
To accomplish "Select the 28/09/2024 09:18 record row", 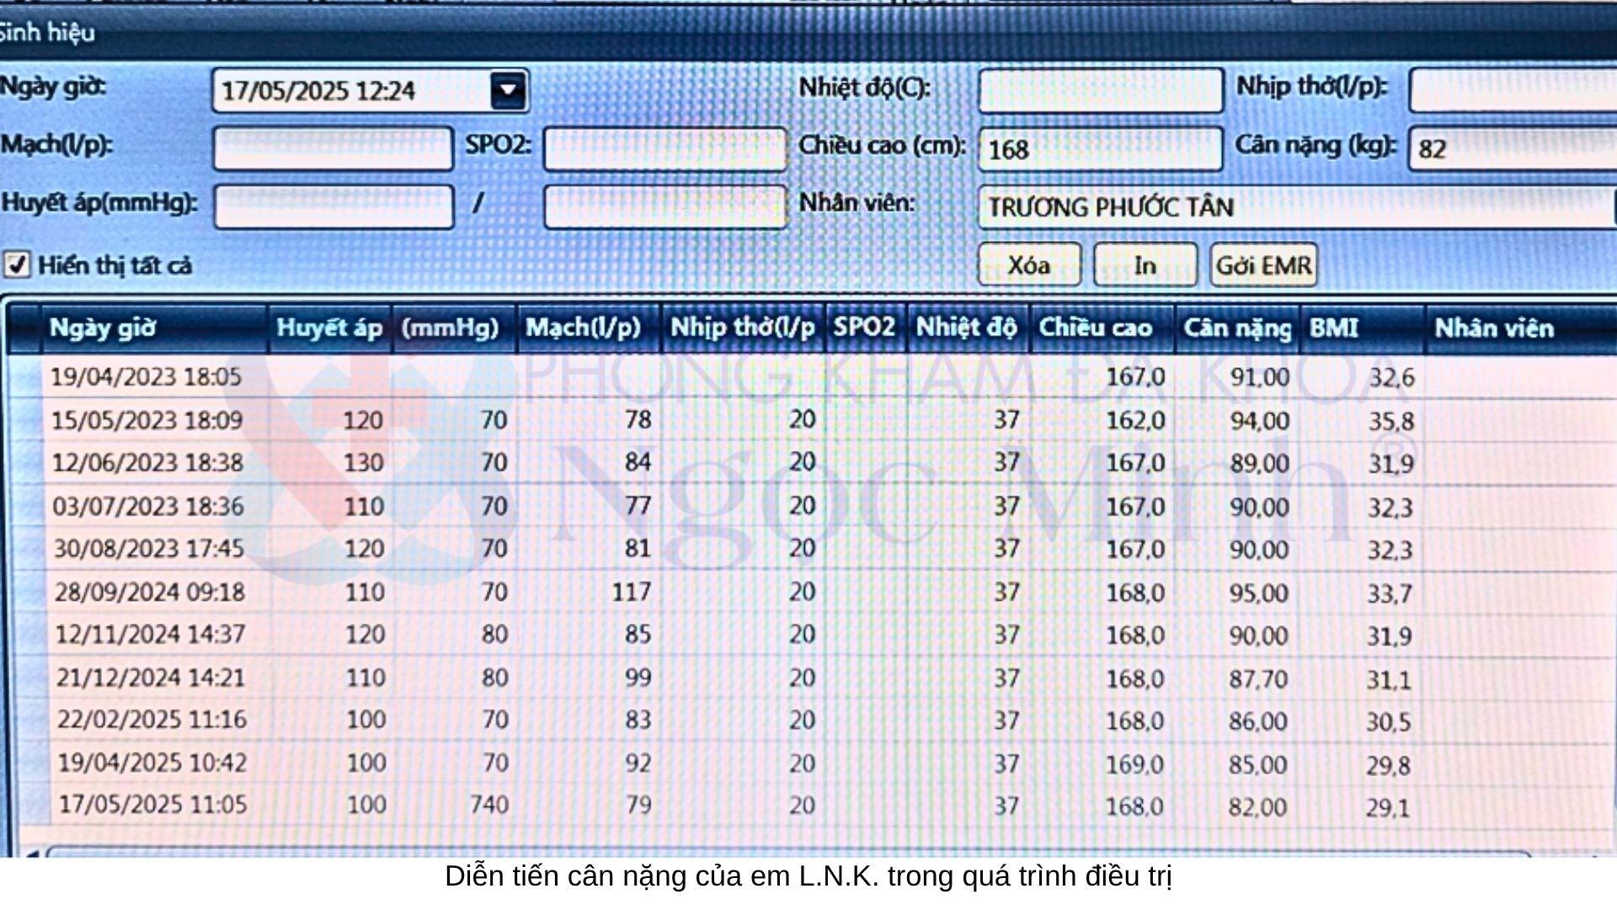I will tap(149, 592).
